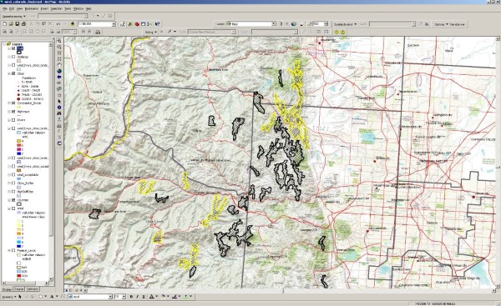This screenshot has width=501, height=306.
Task: Go back to previous extent arrow
Action: tap(59, 77)
